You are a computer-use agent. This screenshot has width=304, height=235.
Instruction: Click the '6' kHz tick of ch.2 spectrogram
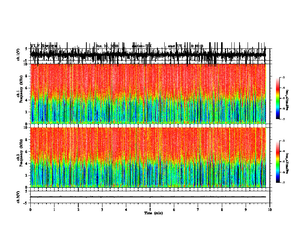click(26, 152)
